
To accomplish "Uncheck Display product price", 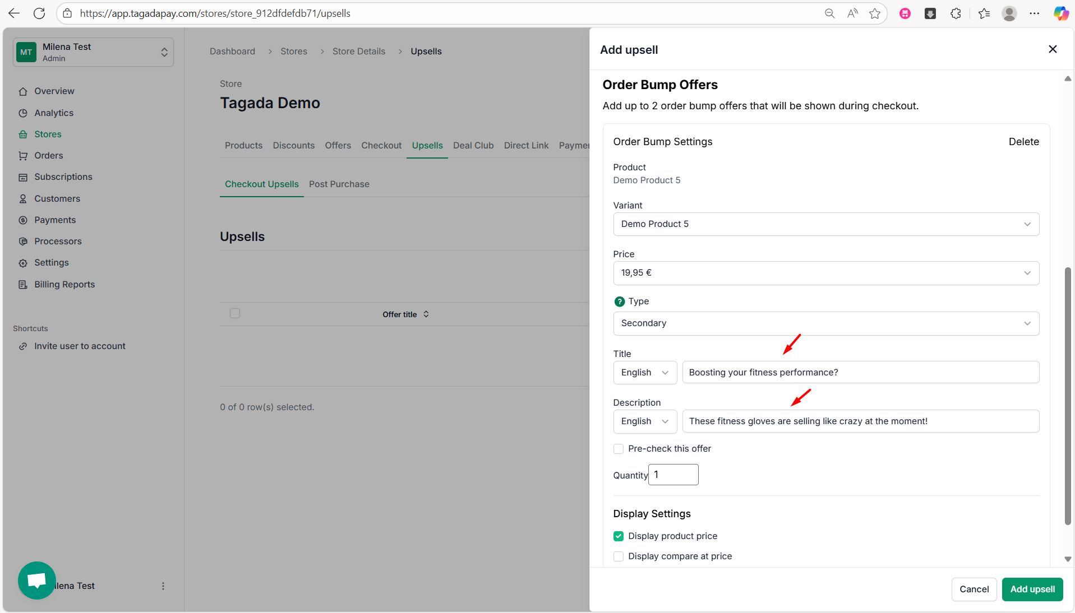I will tap(619, 536).
